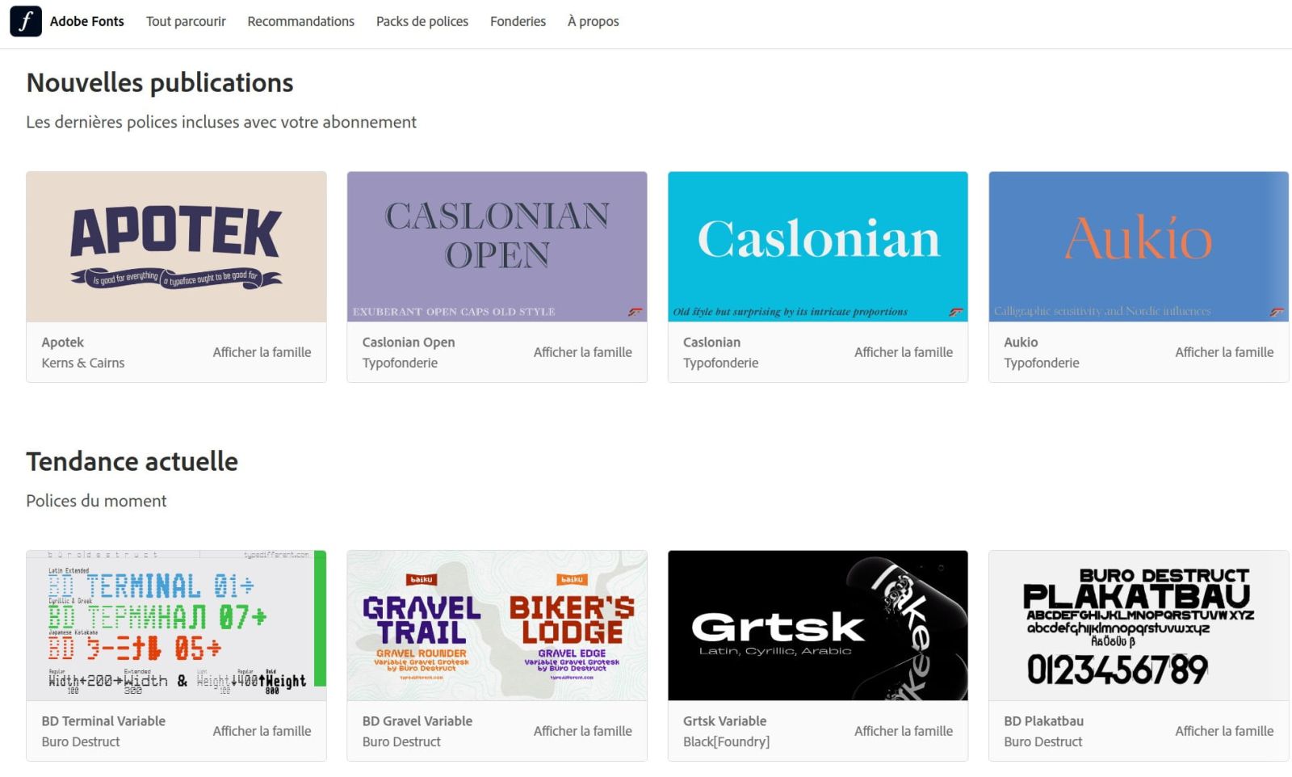View the BD Plakatbau family
This screenshot has height=777, width=1292.
click(x=1224, y=731)
